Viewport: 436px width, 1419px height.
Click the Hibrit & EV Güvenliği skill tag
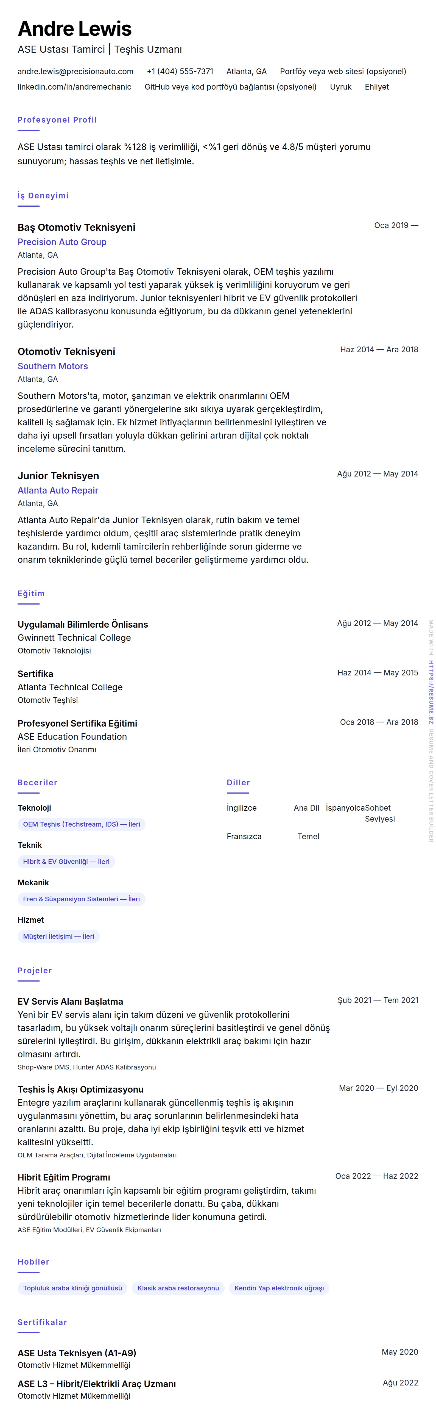[x=66, y=861]
